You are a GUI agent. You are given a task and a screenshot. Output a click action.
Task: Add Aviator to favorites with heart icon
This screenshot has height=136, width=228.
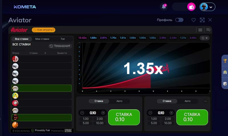point(194,20)
